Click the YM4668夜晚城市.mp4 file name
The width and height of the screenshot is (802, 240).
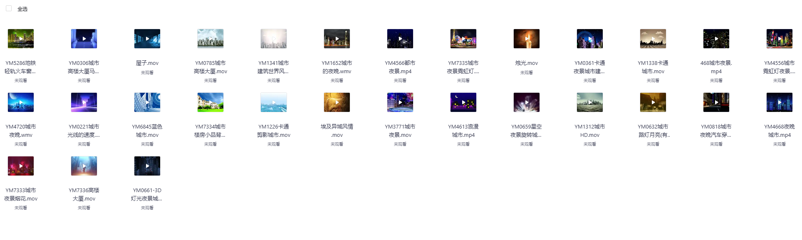coord(780,131)
